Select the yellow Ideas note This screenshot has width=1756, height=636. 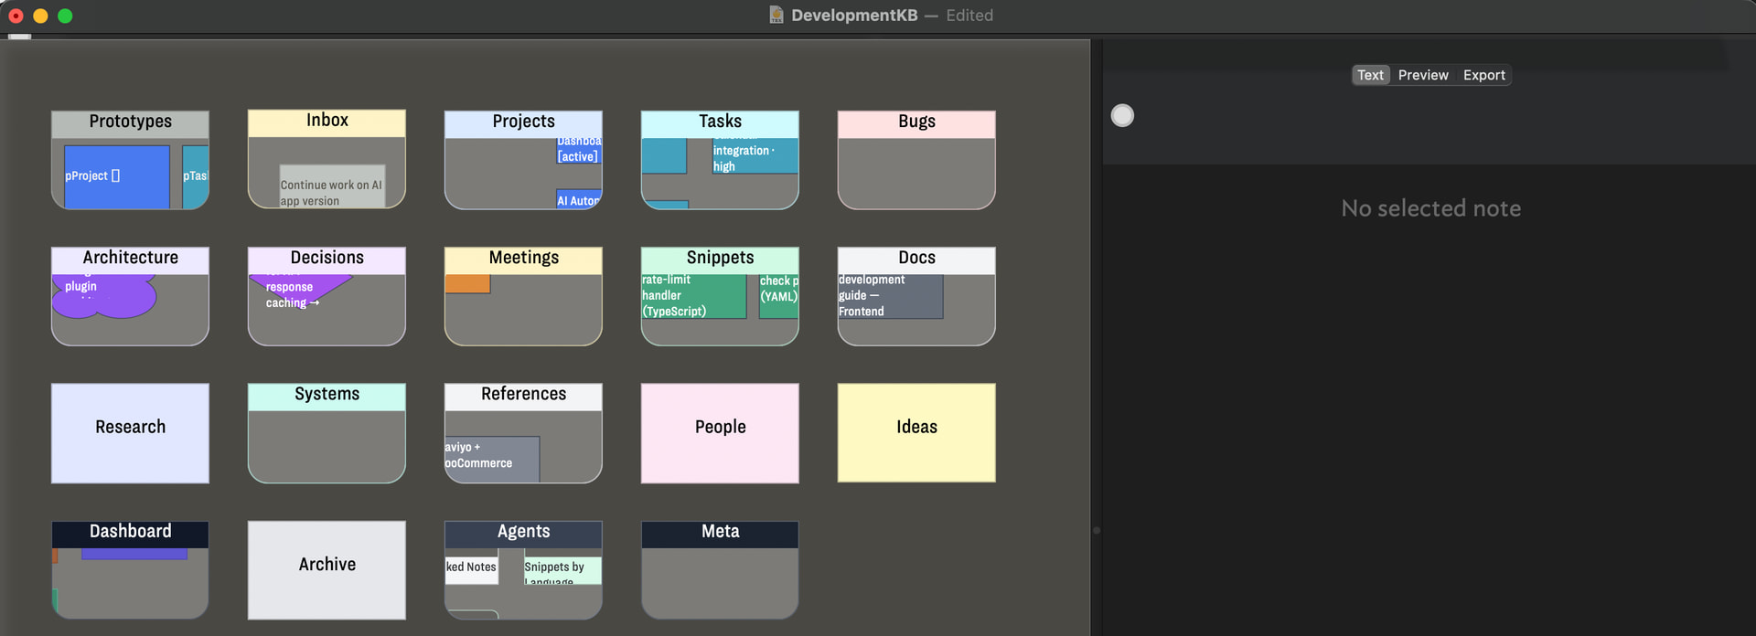pyautogui.click(x=915, y=432)
